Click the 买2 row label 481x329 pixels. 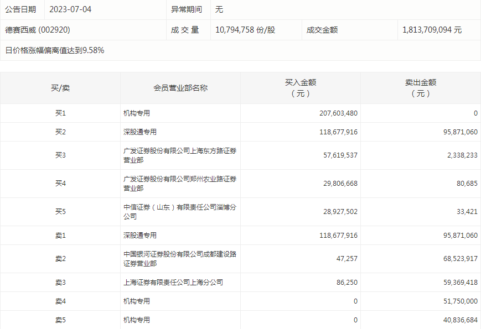[x=60, y=132]
